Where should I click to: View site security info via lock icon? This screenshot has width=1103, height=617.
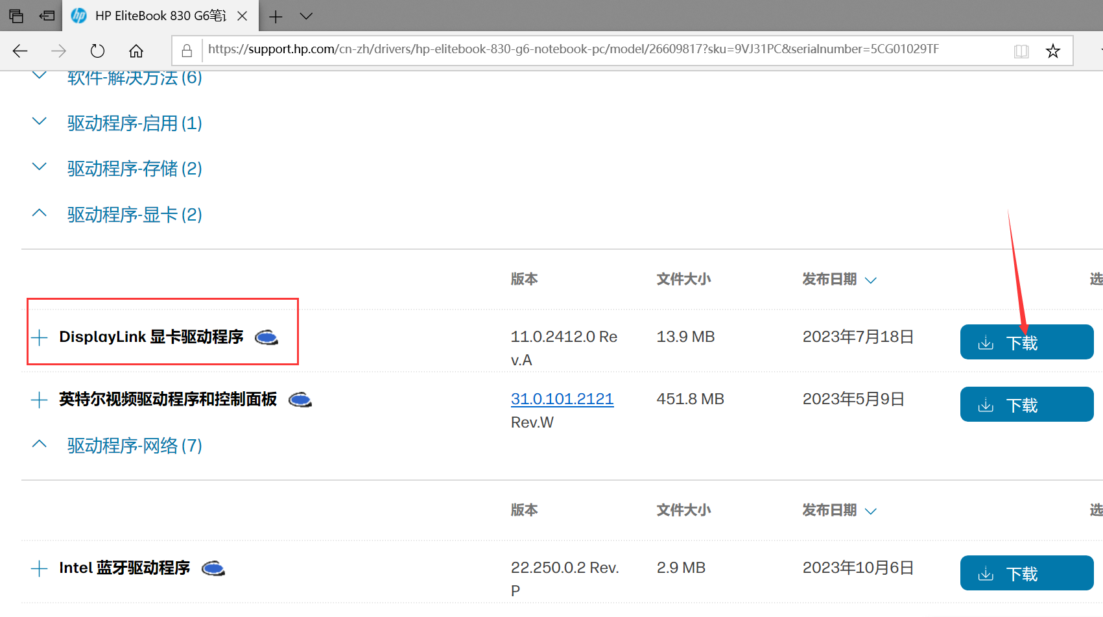tap(187, 50)
